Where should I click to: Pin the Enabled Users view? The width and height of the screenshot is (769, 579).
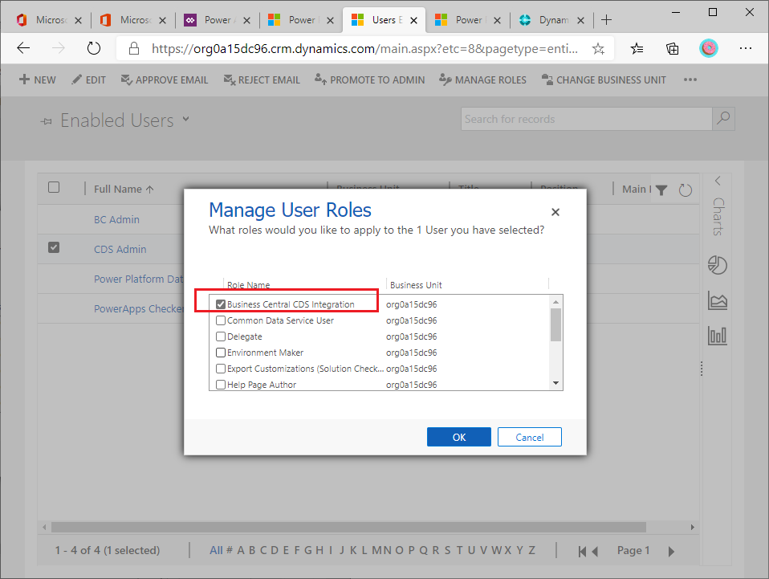click(46, 121)
